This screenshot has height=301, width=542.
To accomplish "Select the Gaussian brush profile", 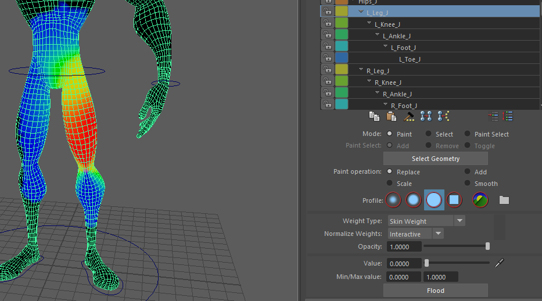I will (393, 200).
